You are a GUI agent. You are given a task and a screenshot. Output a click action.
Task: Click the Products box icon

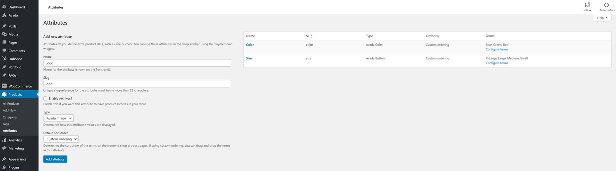pos(4,94)
